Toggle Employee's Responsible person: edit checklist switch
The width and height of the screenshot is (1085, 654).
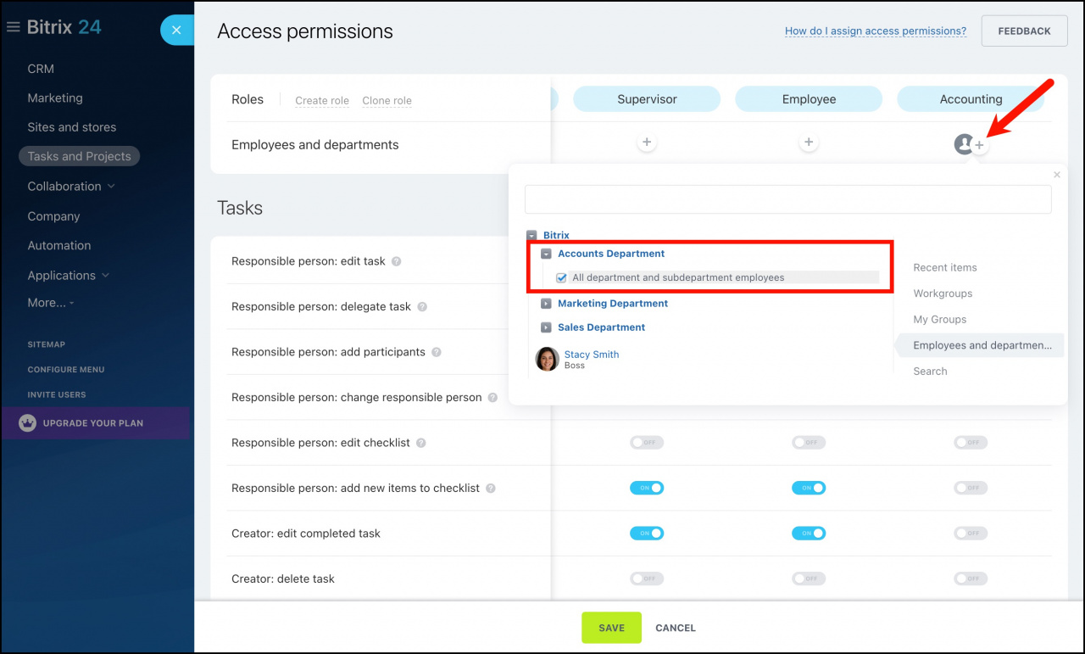(x=809, y=443)
